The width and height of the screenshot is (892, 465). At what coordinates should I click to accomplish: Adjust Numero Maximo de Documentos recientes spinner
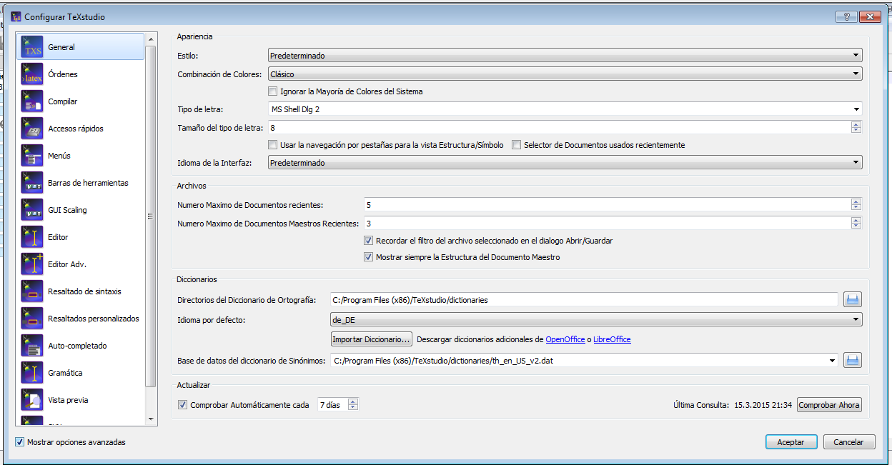click(x=856, y=204)
